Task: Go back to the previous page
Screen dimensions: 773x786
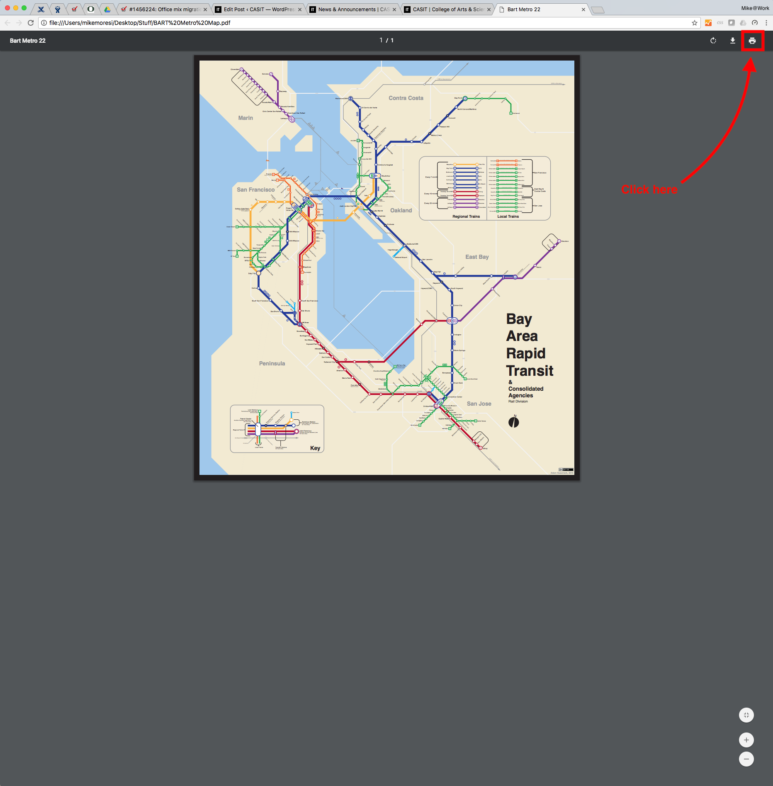Action: pos(7,23)
